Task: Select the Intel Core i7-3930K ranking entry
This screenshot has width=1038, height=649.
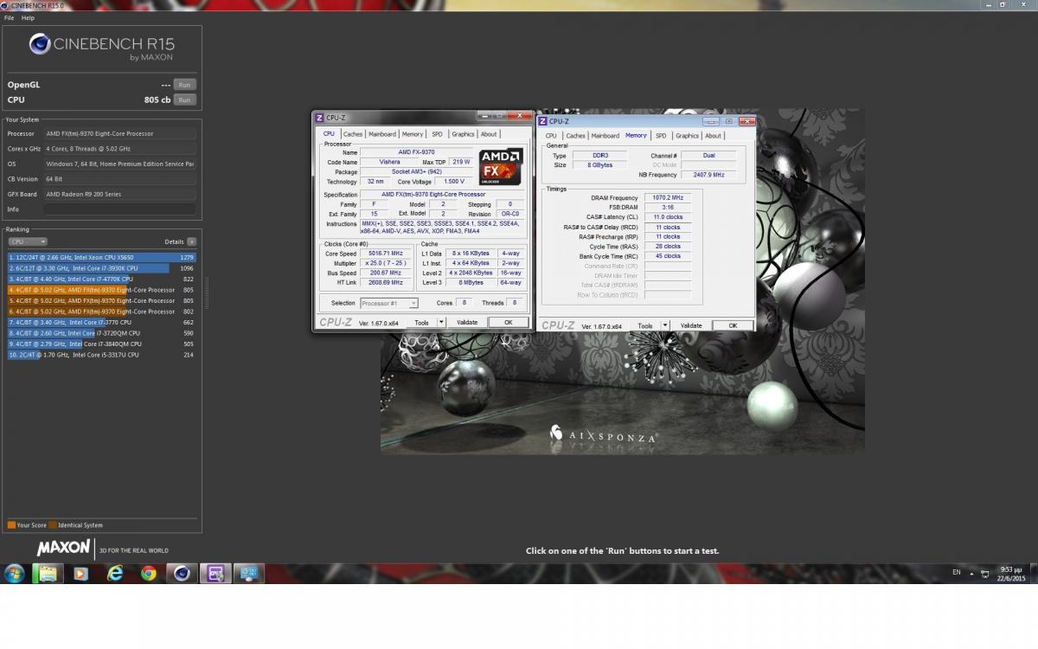Action: [101, 268]
